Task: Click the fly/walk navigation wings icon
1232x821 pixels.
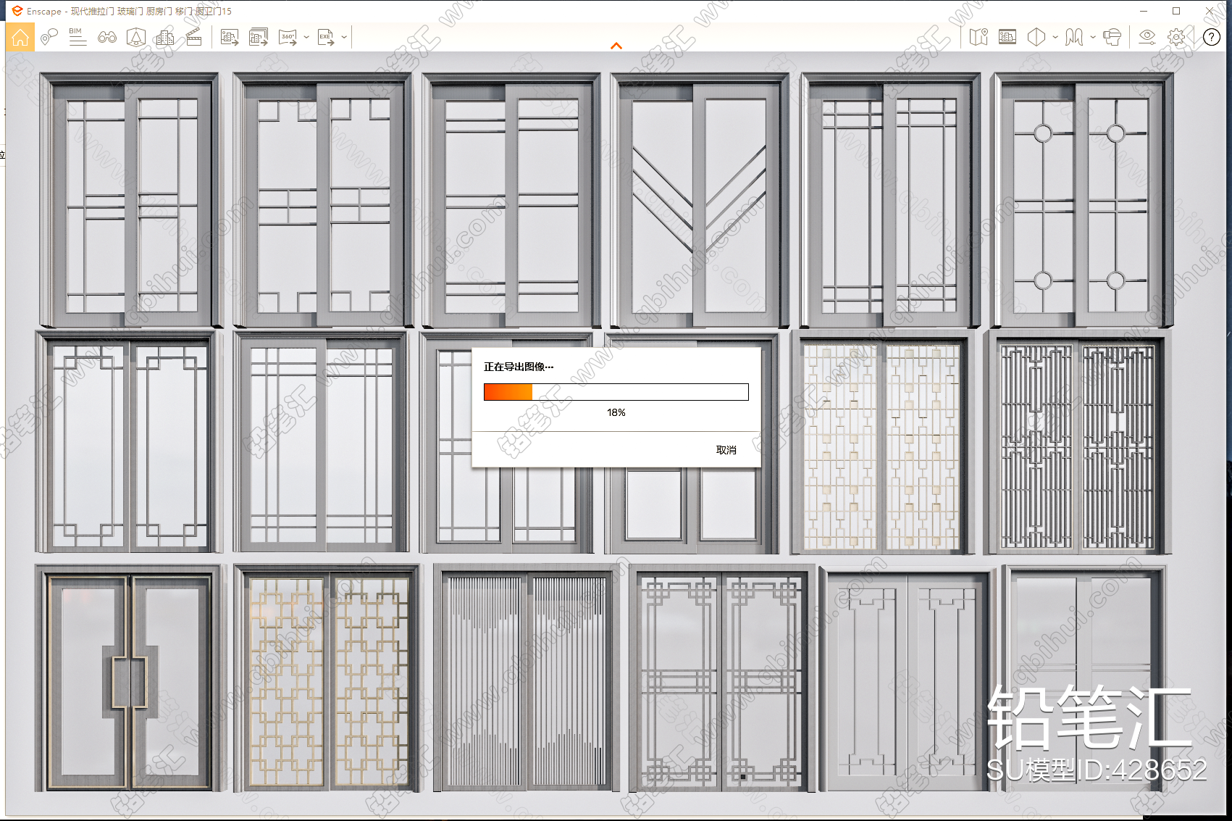Action: point(1074,37)
